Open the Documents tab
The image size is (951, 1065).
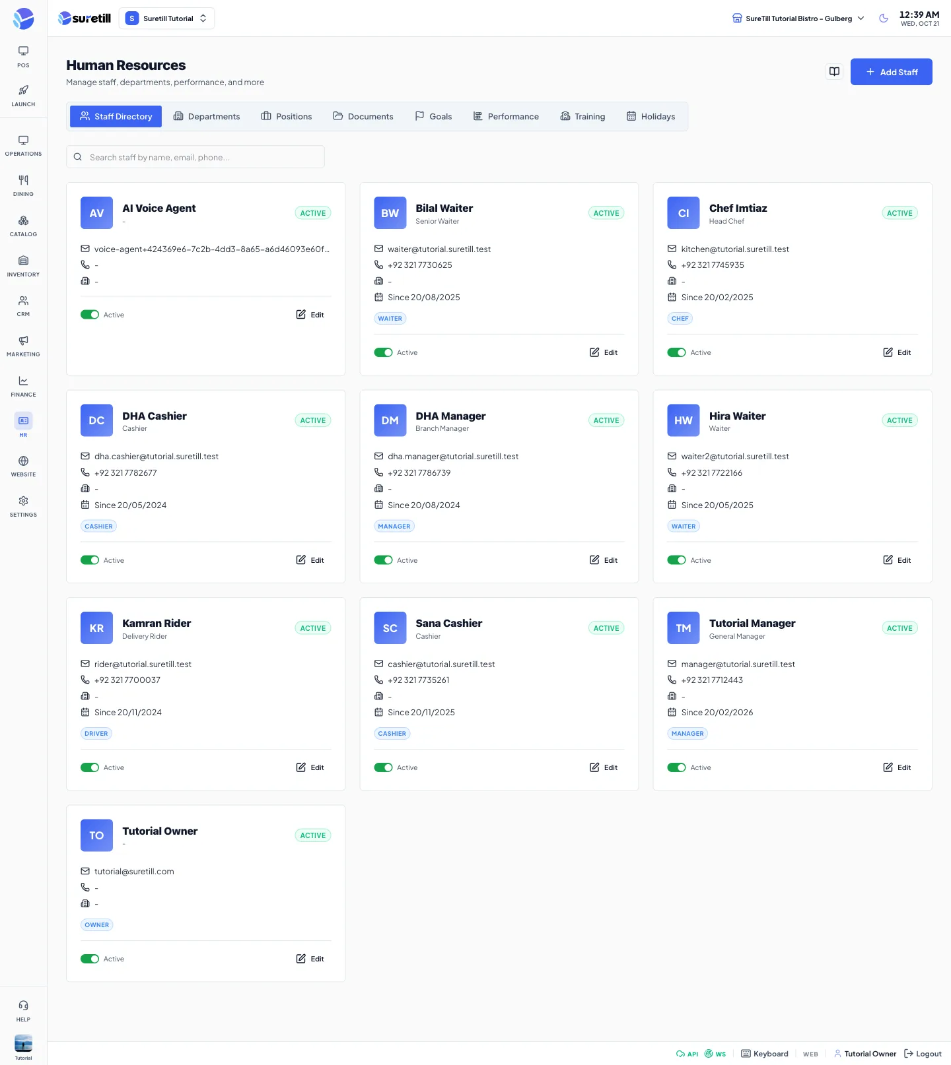pyautogui.click(x=363, y=116)
